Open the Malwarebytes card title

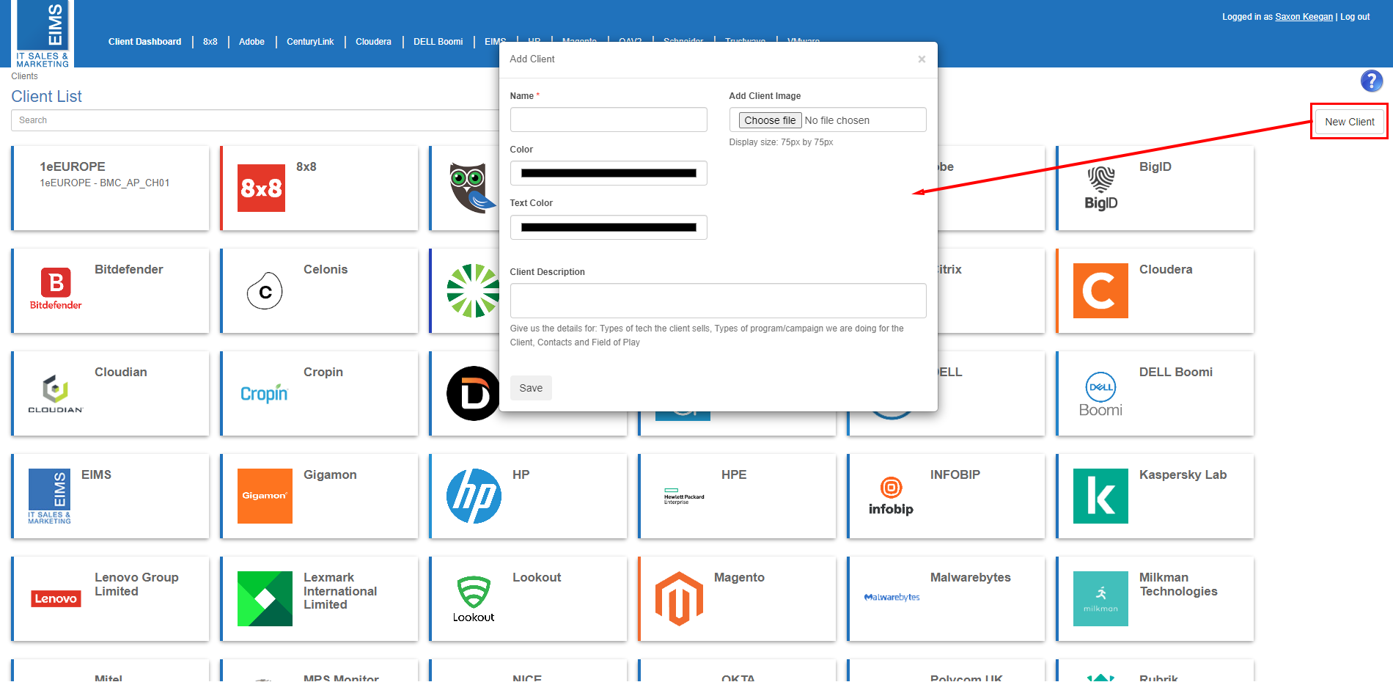tap(970, 577)
